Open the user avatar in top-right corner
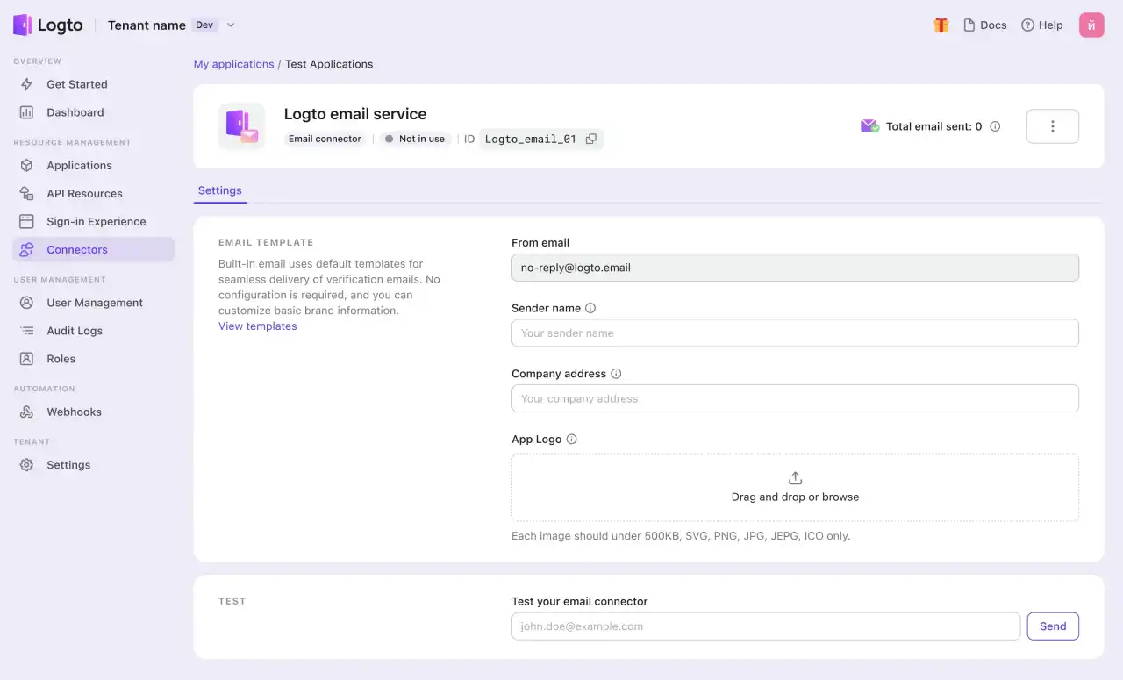This screenshot has width=1123, height=680. [1091, 25]
